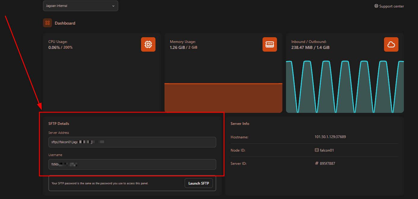Viewport: 418px width, 199px height.
Task: Click the Username input field
Action: 132,164
